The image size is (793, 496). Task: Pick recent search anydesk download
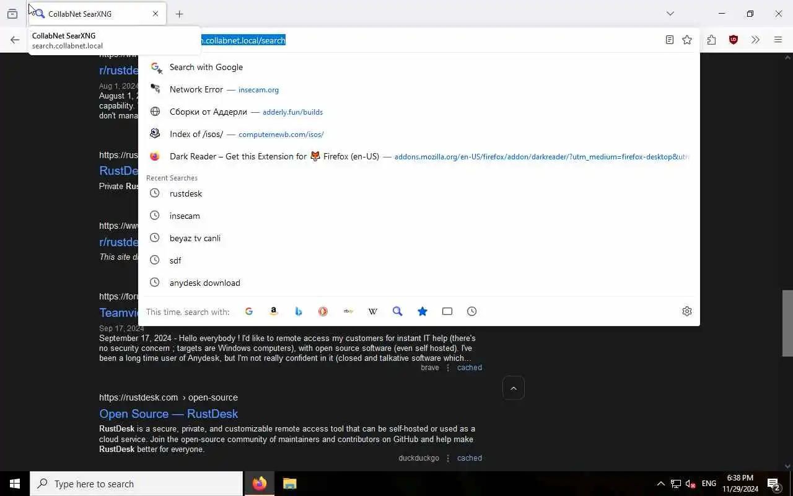click(x=419, y=283)
